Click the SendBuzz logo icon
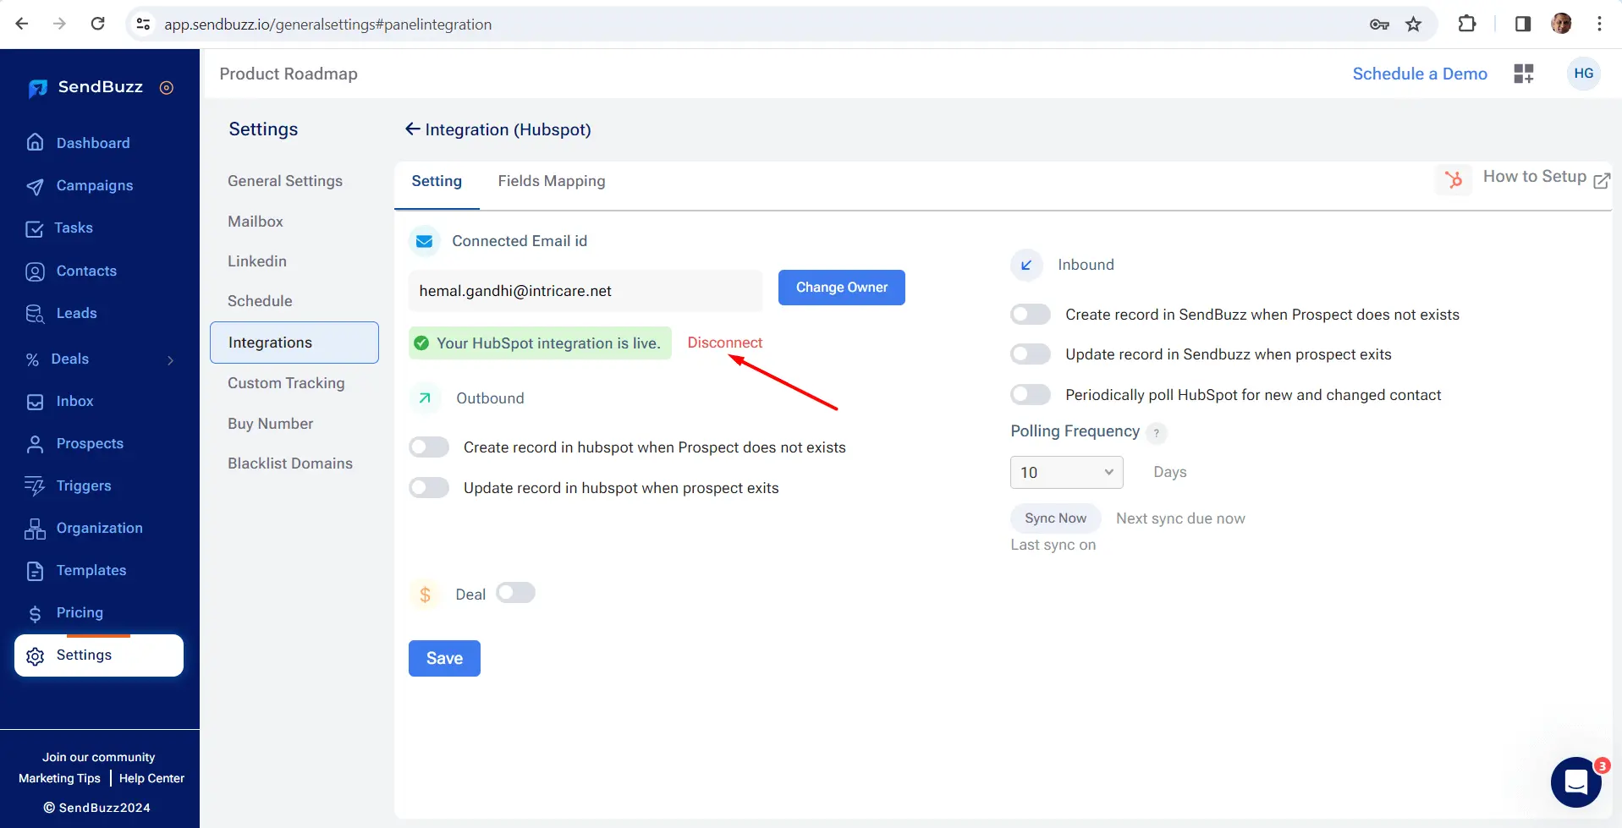The height and width of the screenshot is (828, 1622). [37, 88]
